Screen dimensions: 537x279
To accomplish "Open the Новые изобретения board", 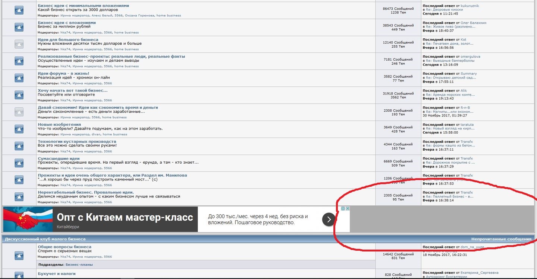I will pos(59,125).
